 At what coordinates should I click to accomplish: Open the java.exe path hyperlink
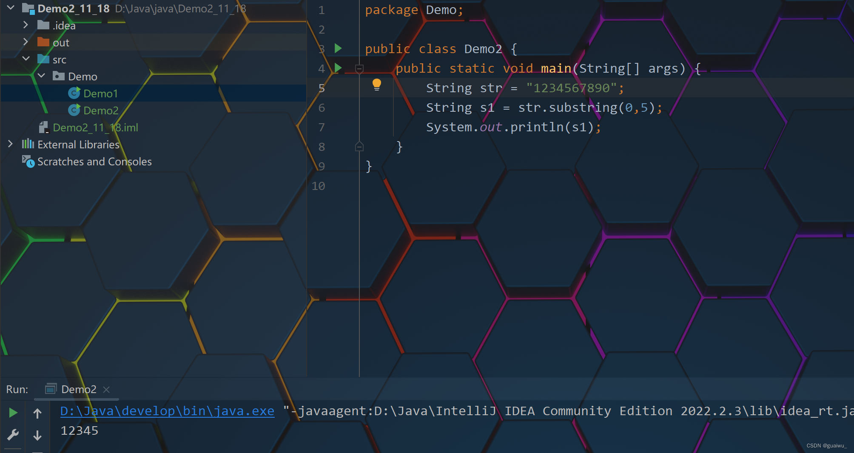(x=167, y=411)
